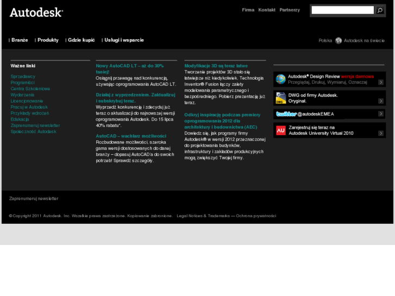Click Autodesk na świecie link
Screen dimensions: 395x296
coord(364,41)
